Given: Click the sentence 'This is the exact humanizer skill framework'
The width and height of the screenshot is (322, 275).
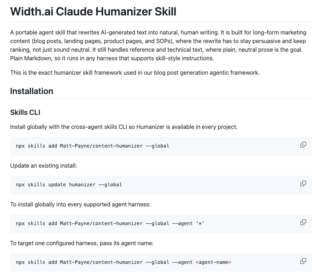Looking at the screenshot, I should point(135,73).
